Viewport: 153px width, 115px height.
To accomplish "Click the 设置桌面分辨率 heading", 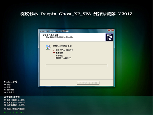I will [12, 97].
